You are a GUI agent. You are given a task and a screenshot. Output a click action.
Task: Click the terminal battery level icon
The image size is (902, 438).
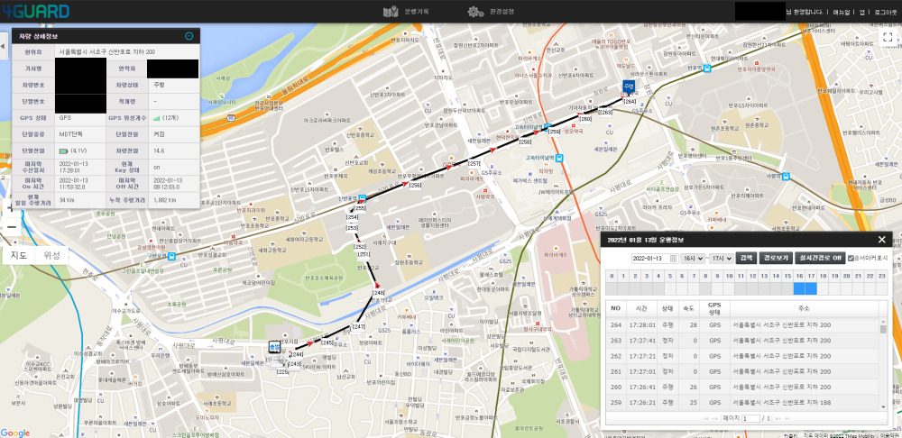[63, 151]
